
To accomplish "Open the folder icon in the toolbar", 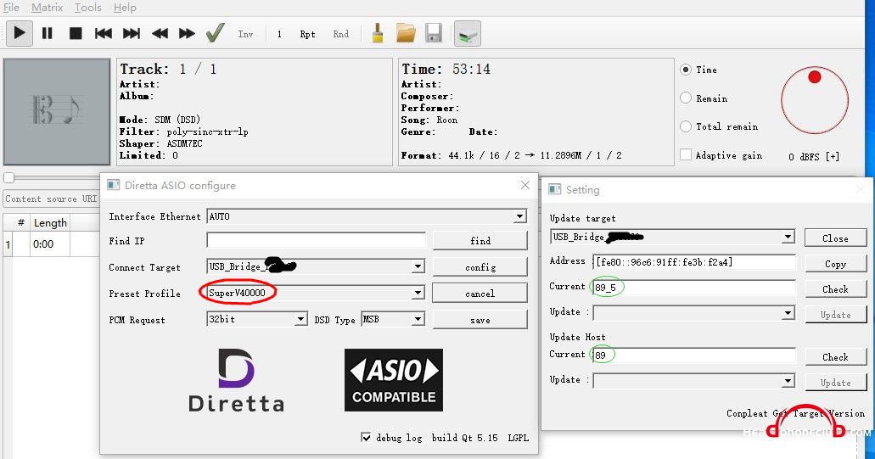I will click(x=406, y=33).
